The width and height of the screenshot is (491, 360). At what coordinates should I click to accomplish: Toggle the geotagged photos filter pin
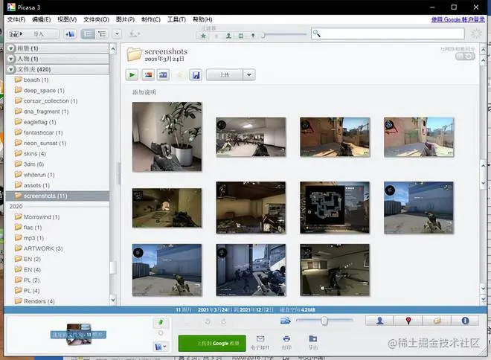pyautogui.click(x=253, y=36)
